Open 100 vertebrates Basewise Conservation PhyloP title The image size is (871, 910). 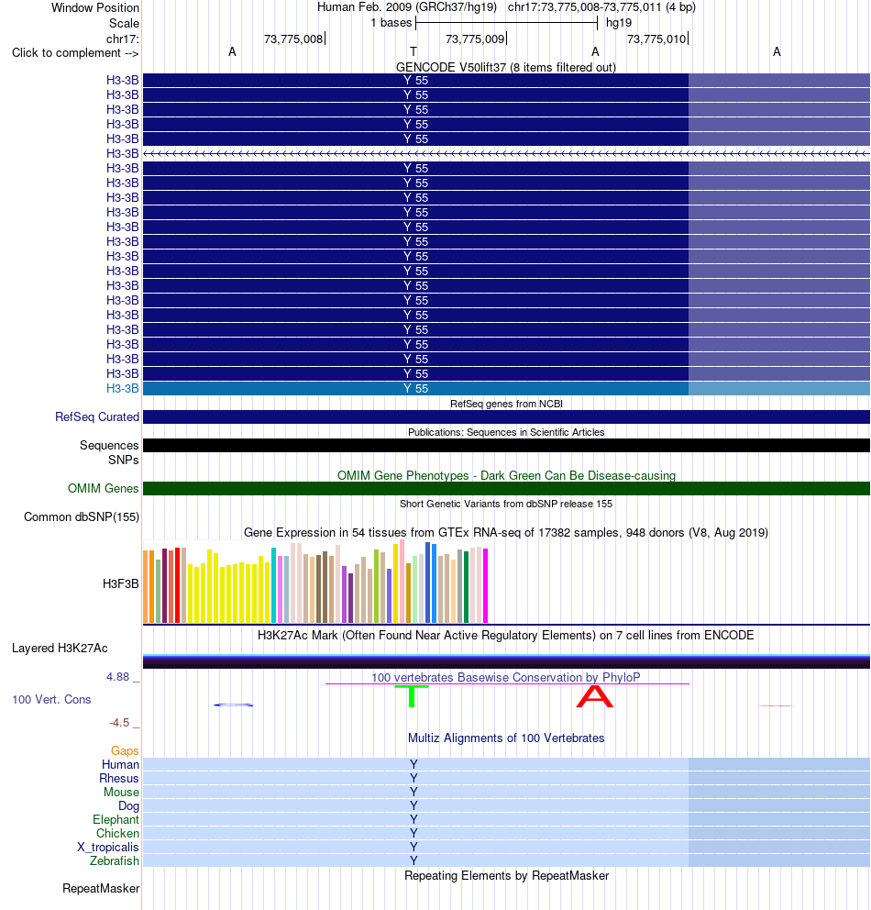[506, 677]
